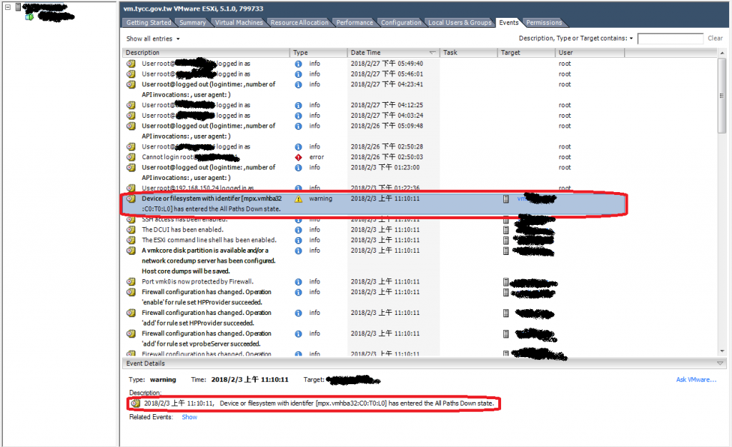
Task: Collapse the Event Details panel arrow
Action: [x=720, y=363]
